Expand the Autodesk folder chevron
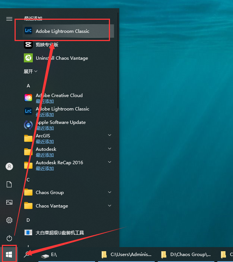 (110, 149)
